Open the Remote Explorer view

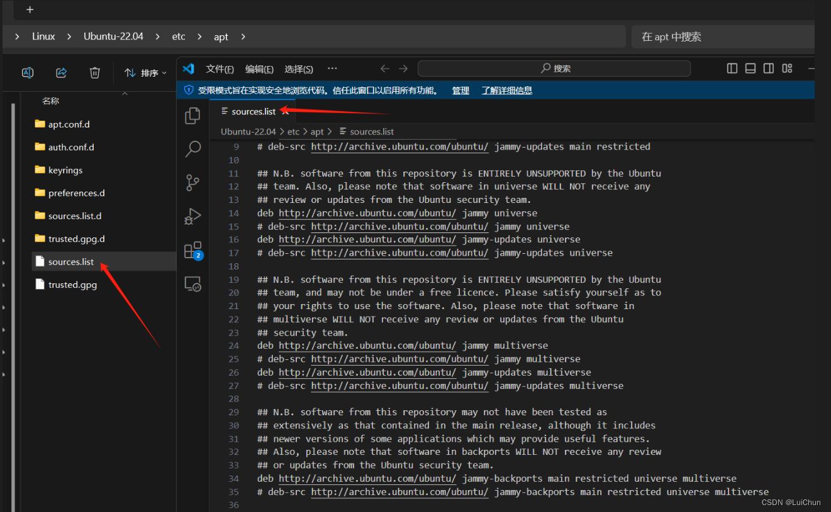[x=192, y=284]
